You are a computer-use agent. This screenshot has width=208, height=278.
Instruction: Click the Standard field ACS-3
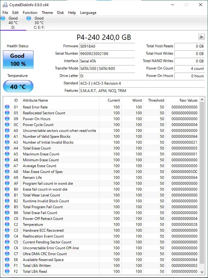[x=142, y=83]
